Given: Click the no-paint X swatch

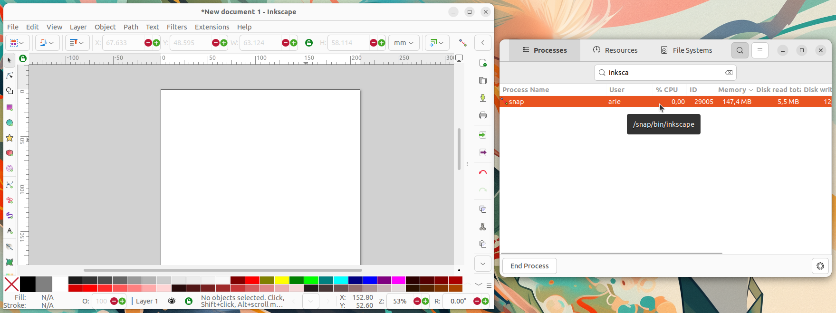Looking at the screenshot, I should pos(11,285).
